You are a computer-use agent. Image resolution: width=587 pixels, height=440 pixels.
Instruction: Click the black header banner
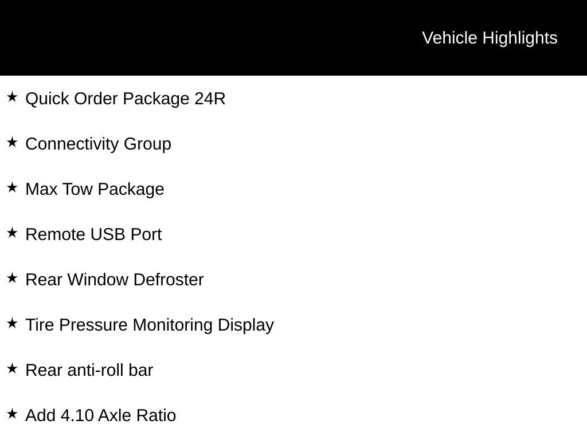(x=293, y=38)
